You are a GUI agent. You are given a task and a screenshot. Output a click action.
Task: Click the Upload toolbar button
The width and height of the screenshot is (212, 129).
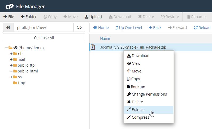click(93, 17)
